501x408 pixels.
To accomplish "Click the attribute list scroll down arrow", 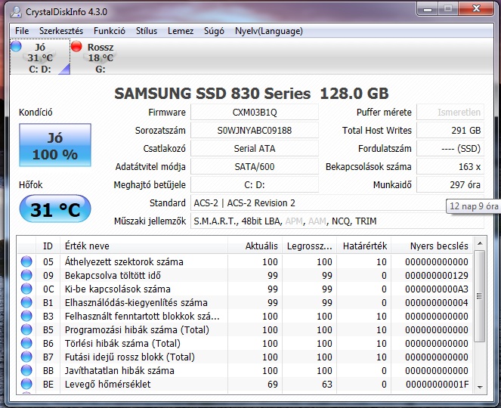I will 480,387.
